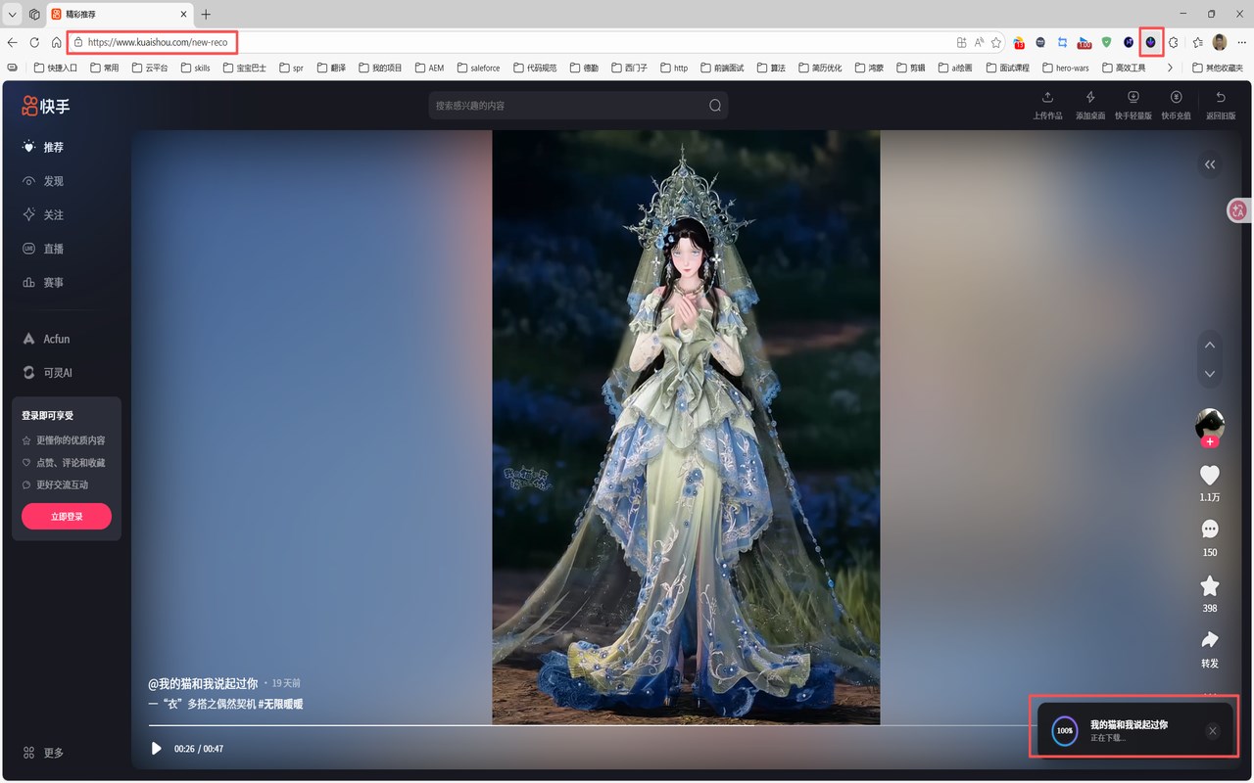1254x783 pixels.
Task: Click the 添加桌面 lightning icon
Action: (1090, 97)
